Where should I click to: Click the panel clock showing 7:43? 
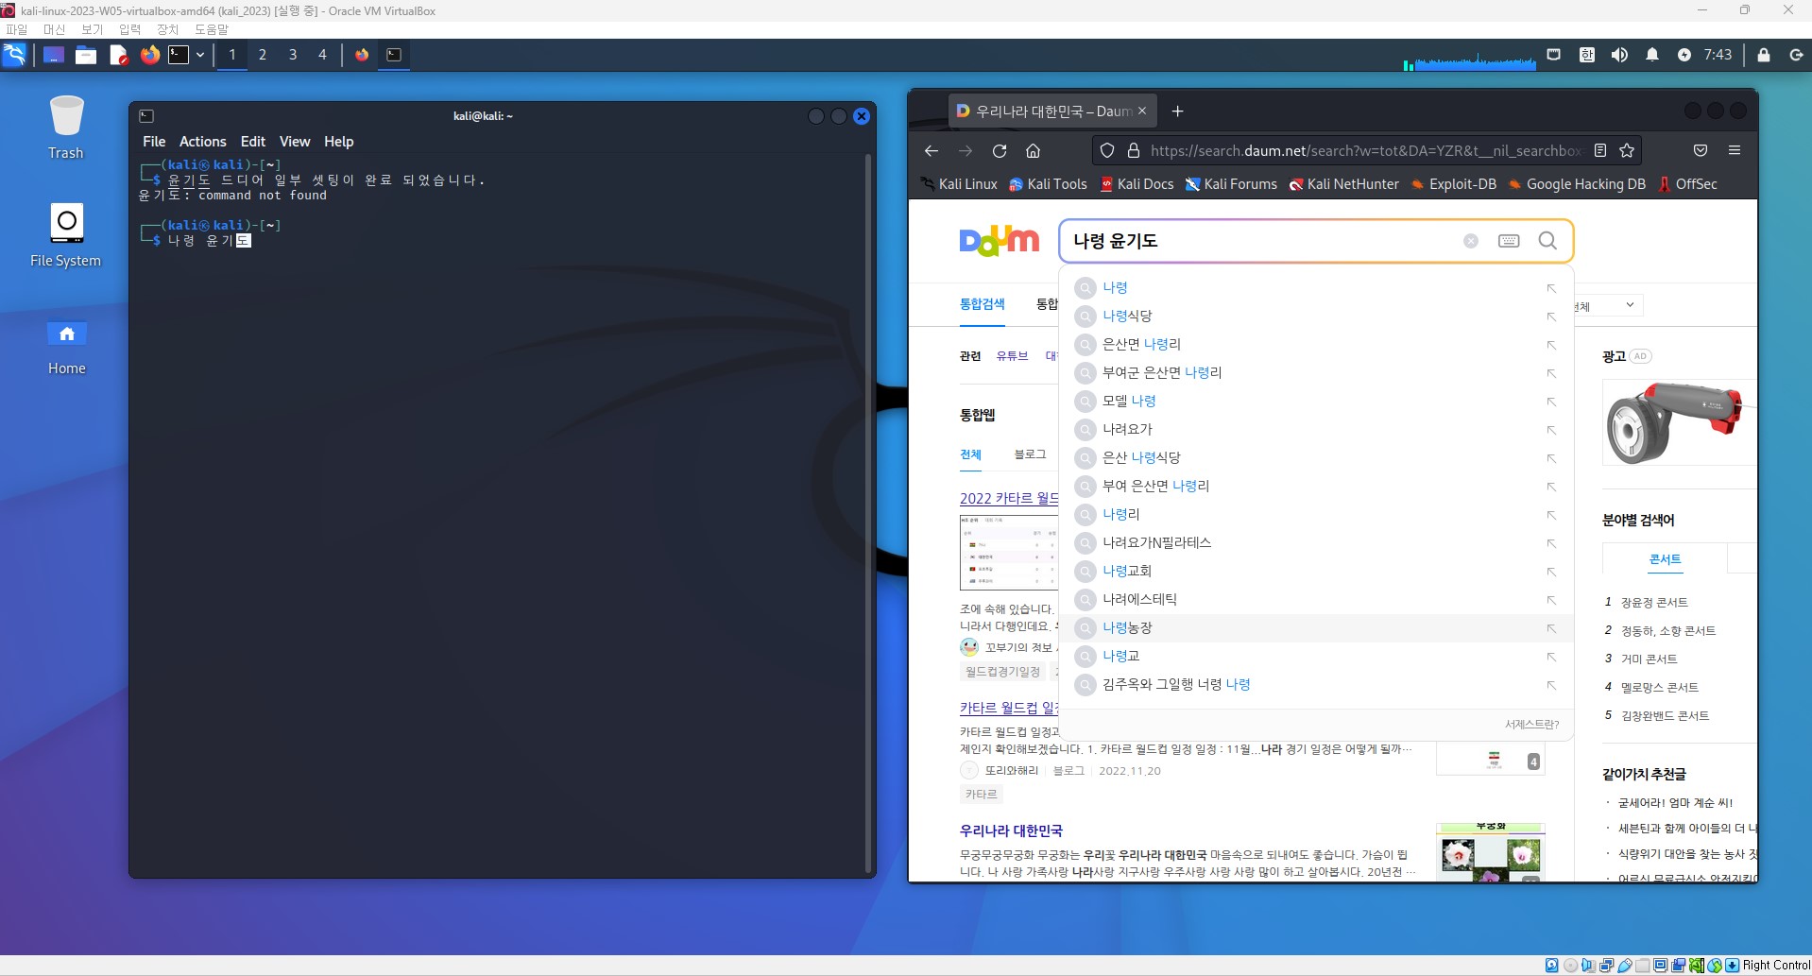1718,55
